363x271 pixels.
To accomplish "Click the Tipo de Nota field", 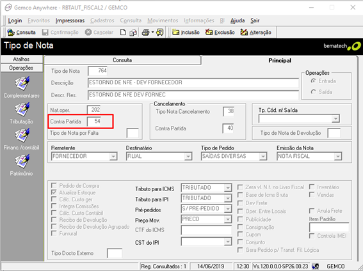I will (x=98, y=71).
